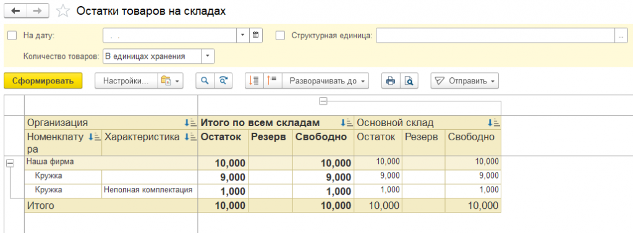Viewport: 633px width, 233px height.
Task: Click into the Структурная единица input field
Action: 495,35
